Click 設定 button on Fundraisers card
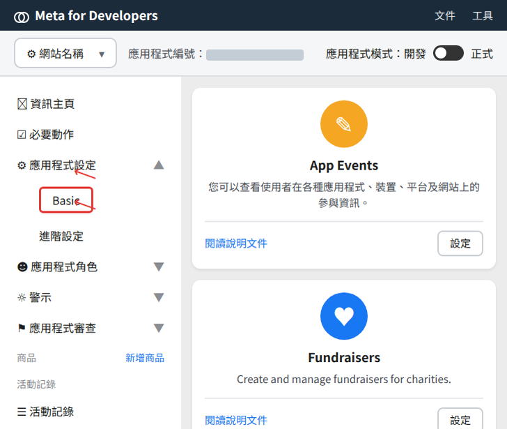Viewport: 507px width, 429px height. 460,420
